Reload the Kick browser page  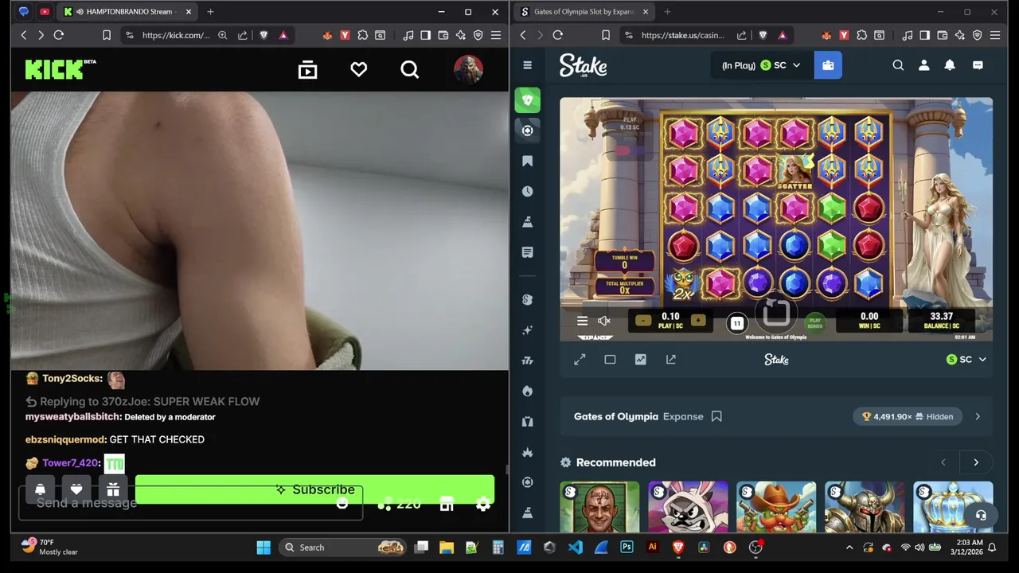tap(58, 35)
